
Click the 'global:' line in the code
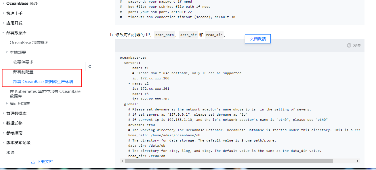[131, 104]
